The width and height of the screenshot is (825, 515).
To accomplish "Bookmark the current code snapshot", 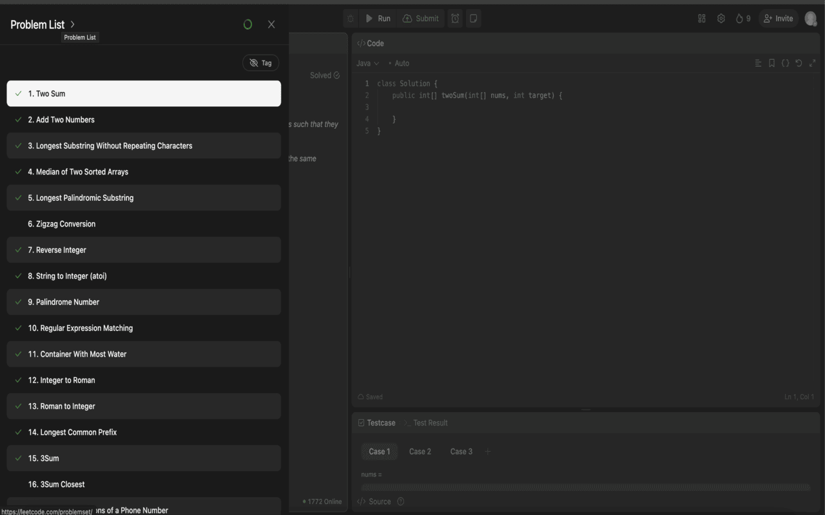I will pos(772,63).
